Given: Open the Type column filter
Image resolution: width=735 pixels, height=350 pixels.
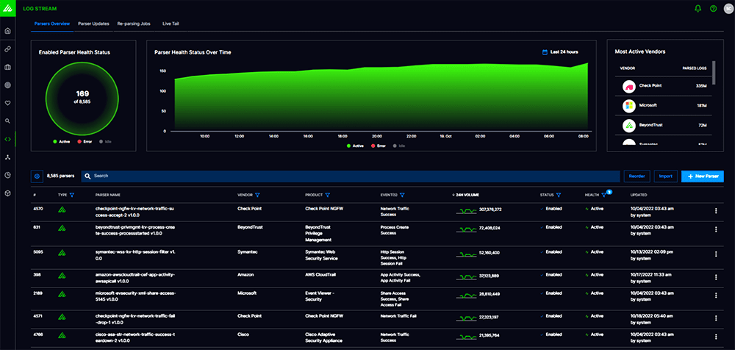Looking at the screenshot, I should point(72,195).
